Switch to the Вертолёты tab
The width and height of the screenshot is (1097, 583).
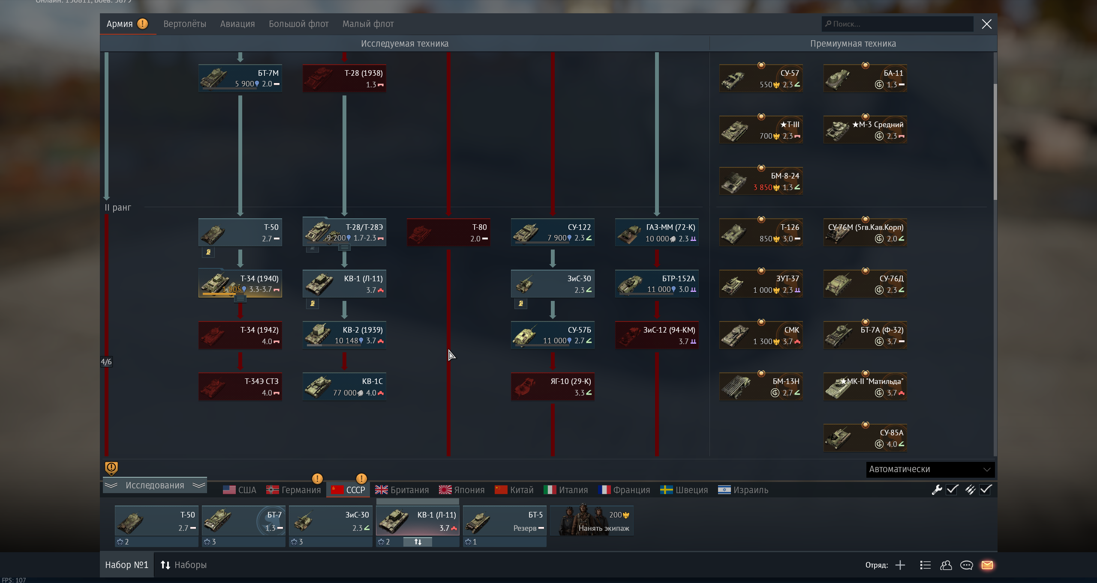pyautogui.click(x=185, y=24)
